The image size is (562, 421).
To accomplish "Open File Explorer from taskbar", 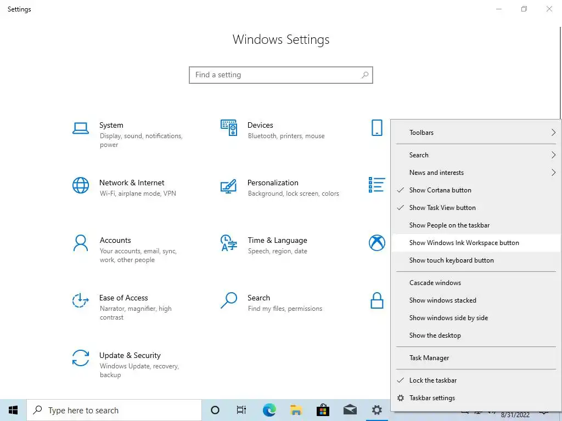I will (x=296, y=410).
